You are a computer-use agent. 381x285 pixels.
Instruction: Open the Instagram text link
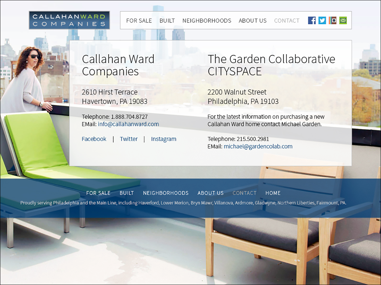click(164, 139)
